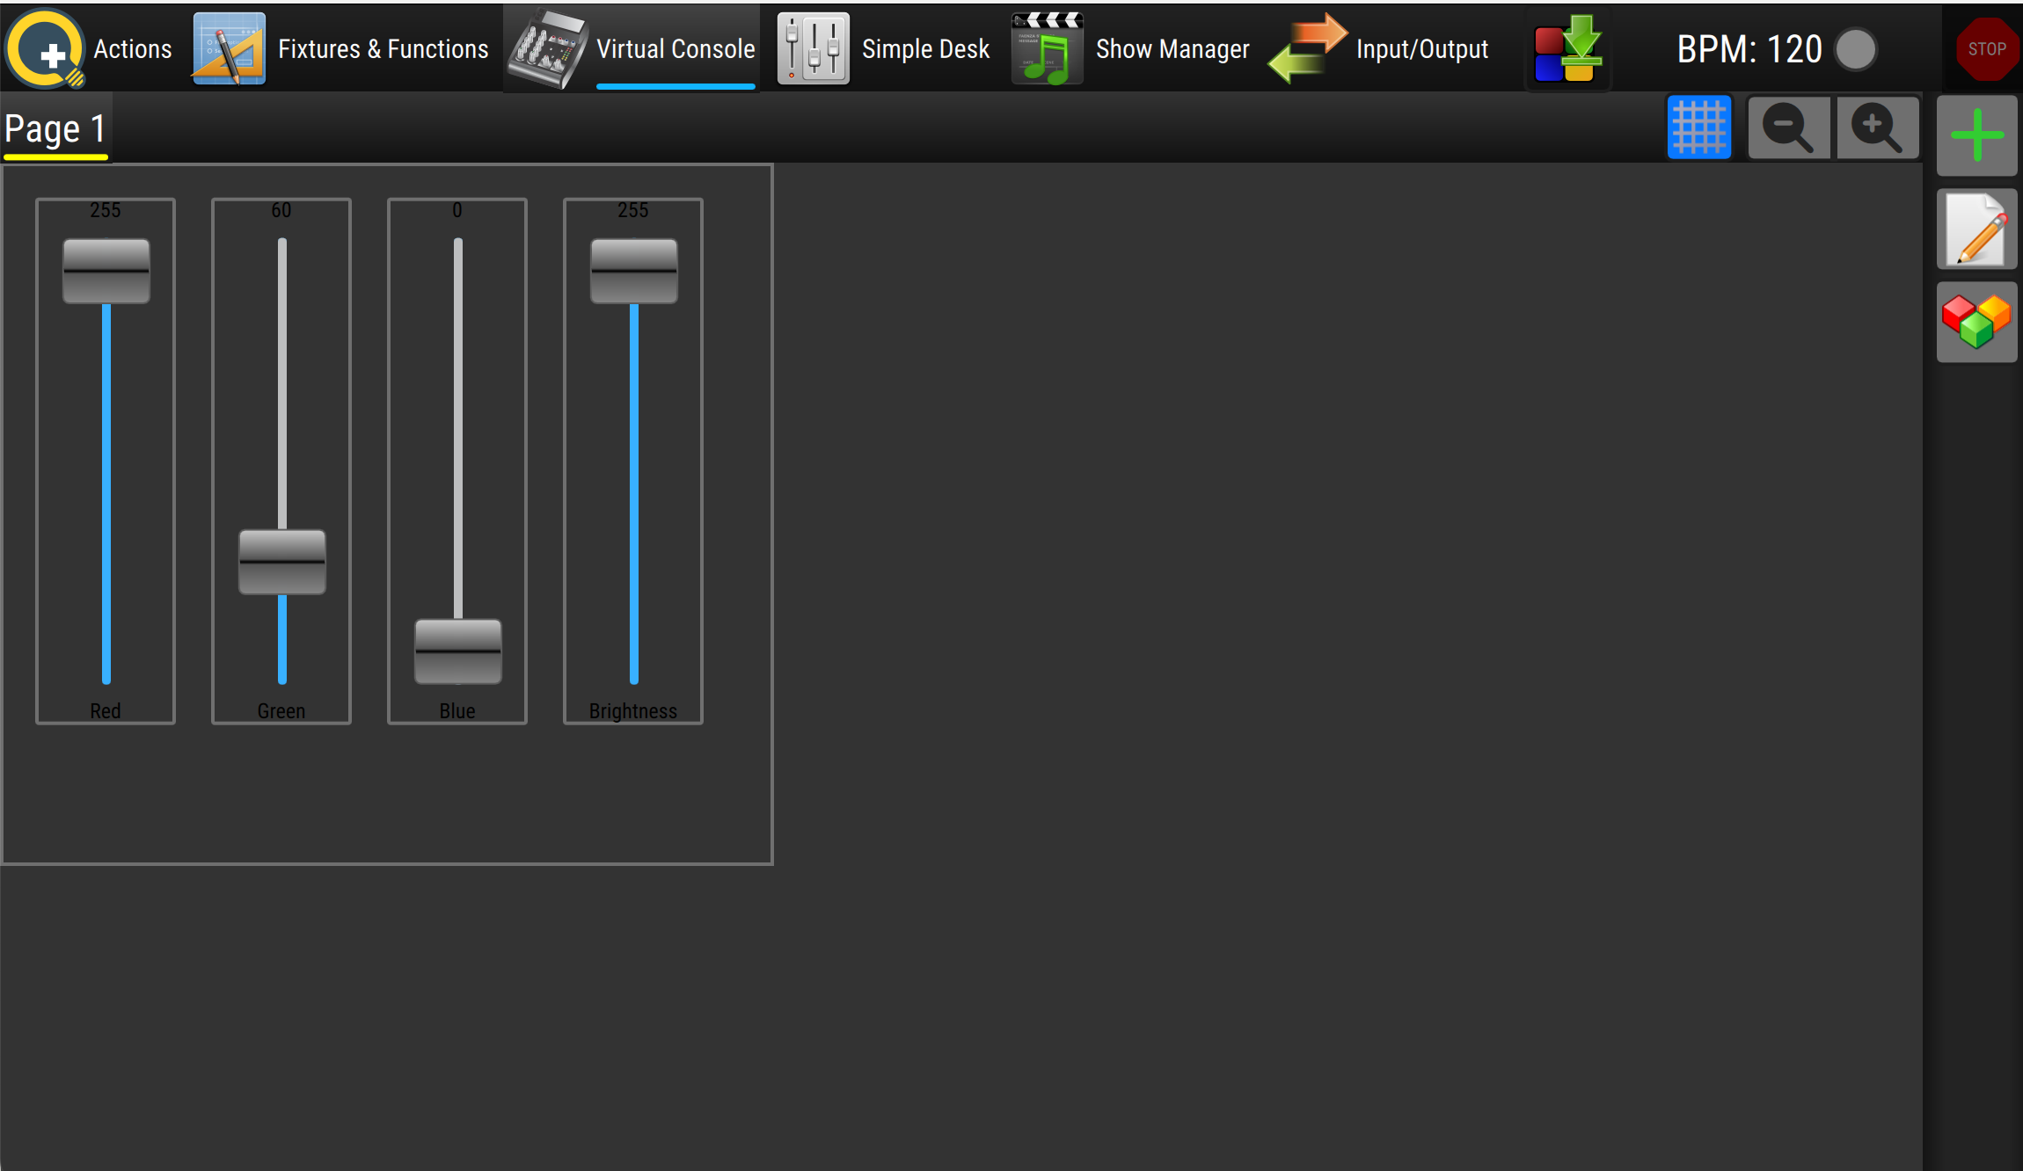Screen dimensions: 2023x1171
Task: Click the Fixtures & Functions icon
Action: click(229, 48)
